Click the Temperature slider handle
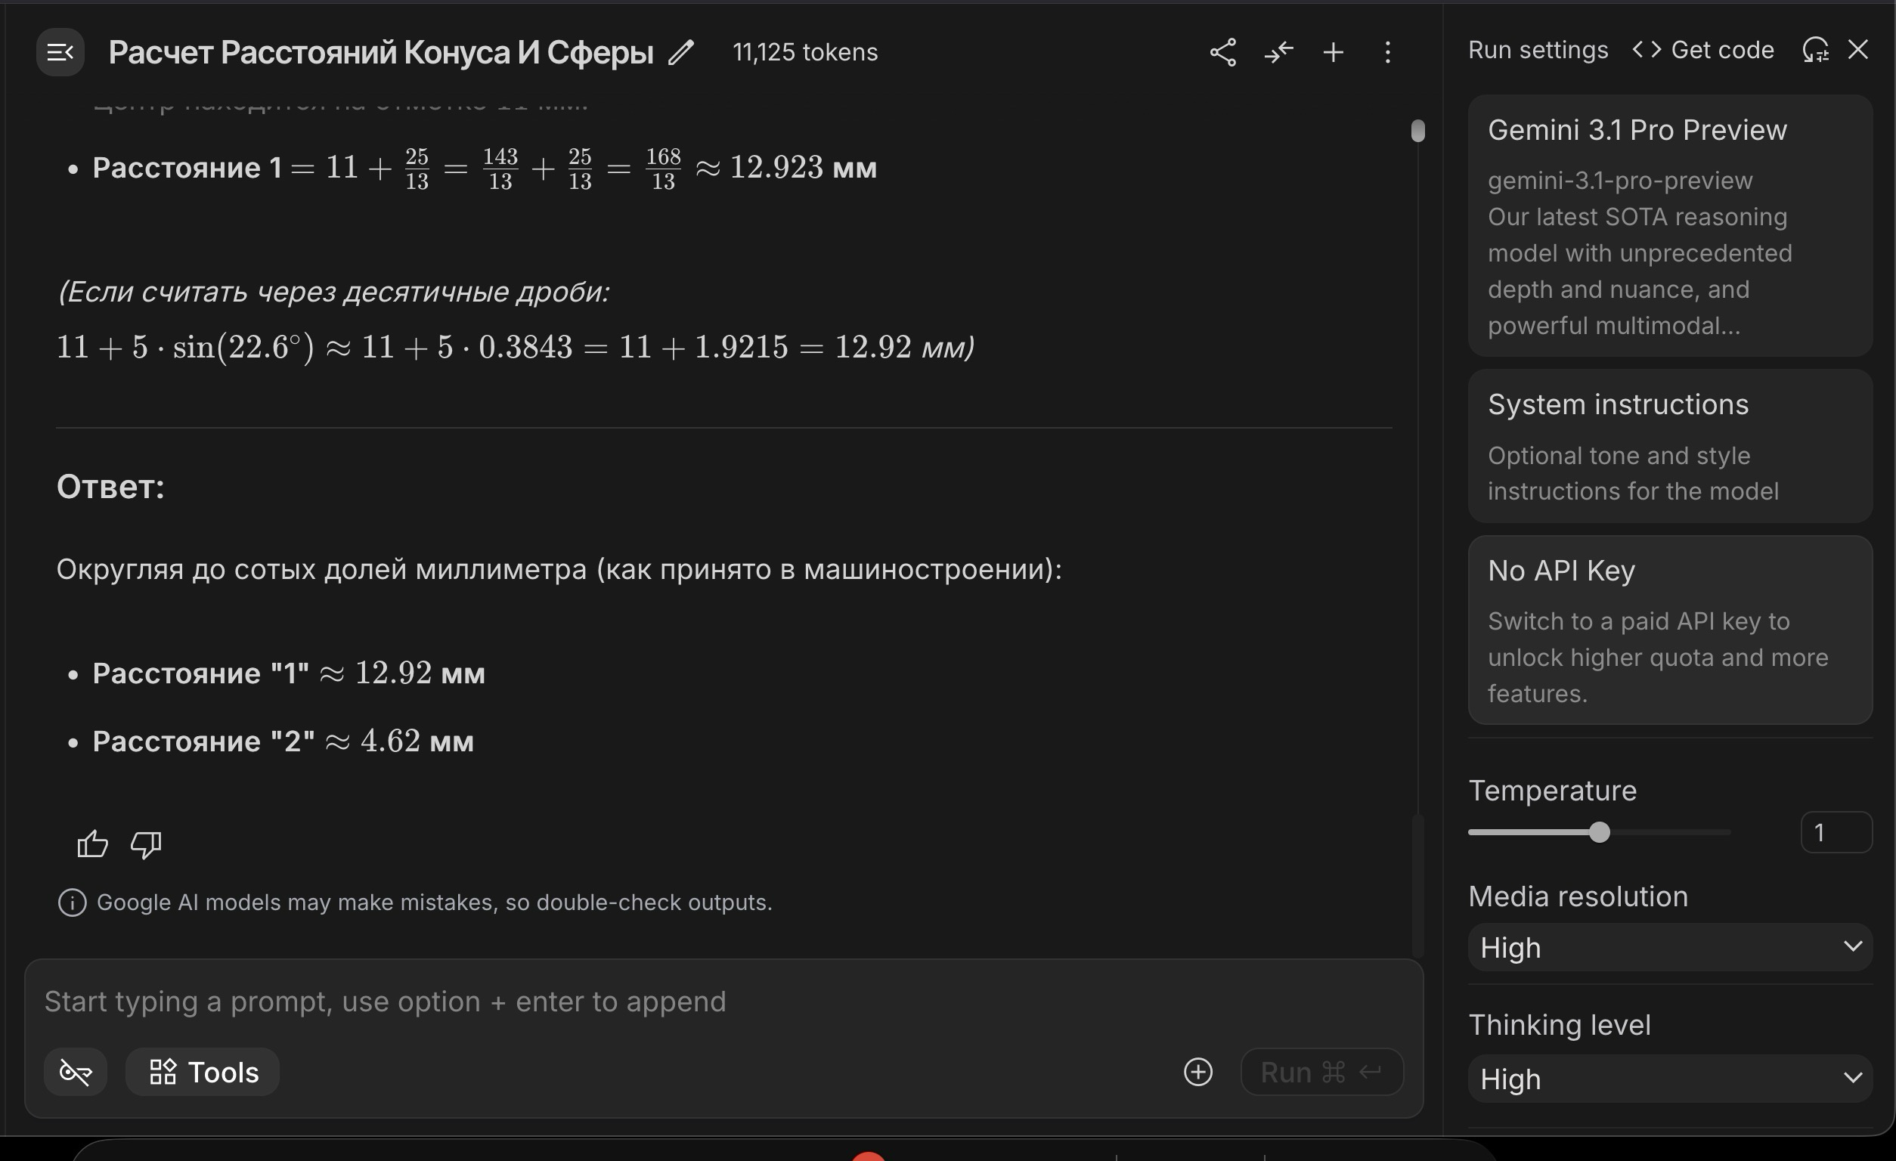 coord(1600,832)
